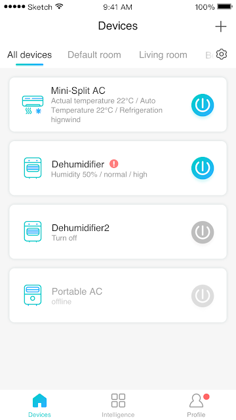Open room settings gear icon
The height and width of the screenshot is (420, 236).
(222, 54)
